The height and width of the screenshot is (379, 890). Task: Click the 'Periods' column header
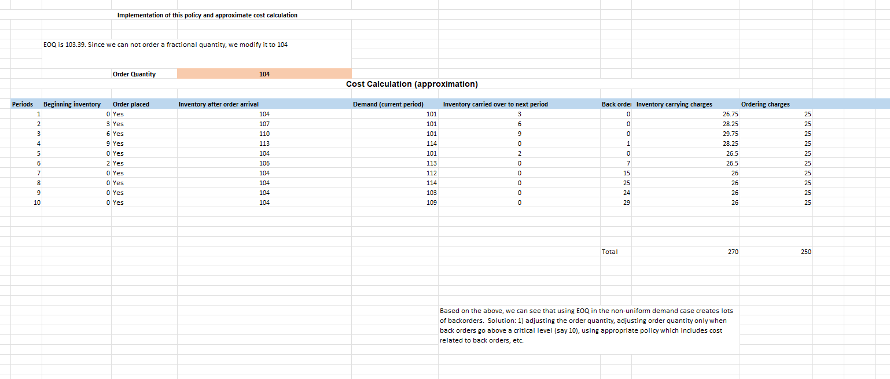click(23, 104)
